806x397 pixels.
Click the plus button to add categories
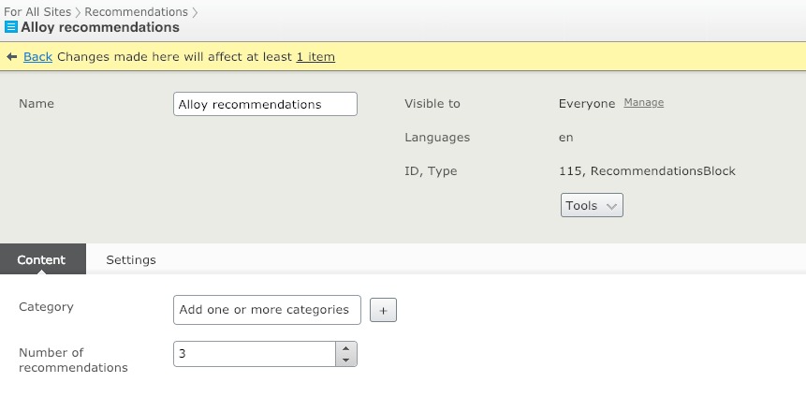click(x=383, y=311)
